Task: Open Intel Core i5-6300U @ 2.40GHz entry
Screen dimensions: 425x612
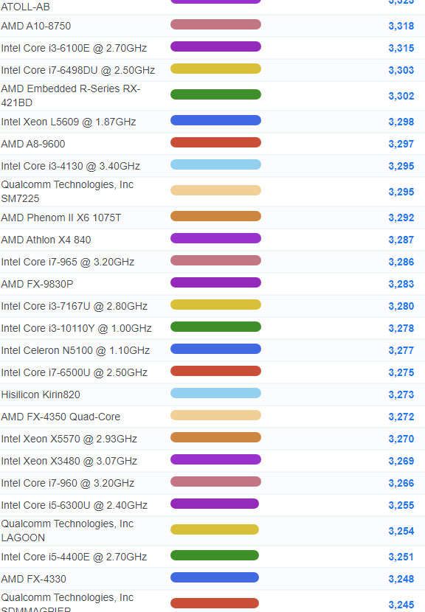Action: [75, 505]
